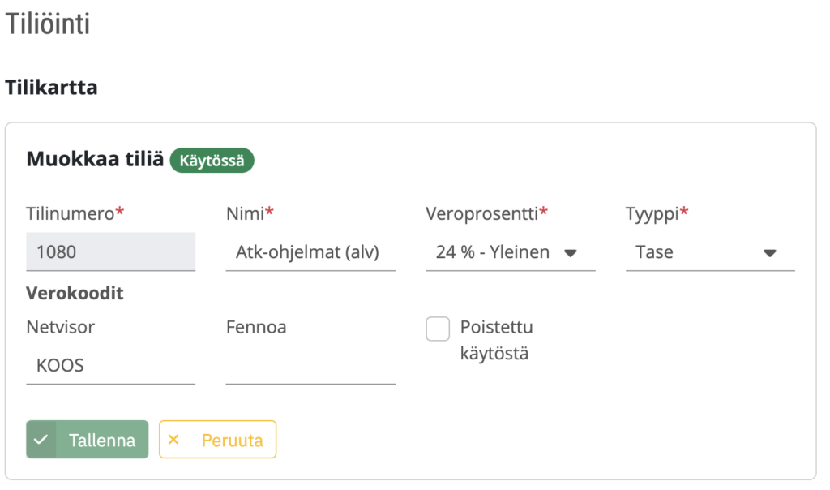
Task: Click the Netvisor field containing KOOS
Action: coord(110,365)
